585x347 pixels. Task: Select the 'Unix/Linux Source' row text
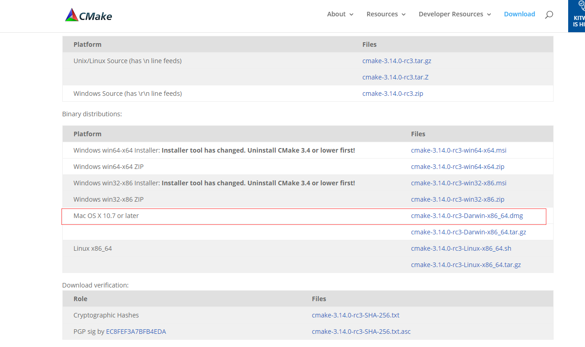127,61
